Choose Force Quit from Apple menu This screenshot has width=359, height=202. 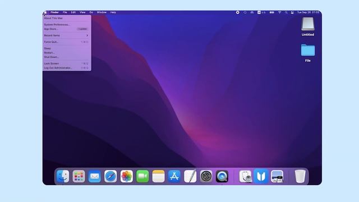click(67, 42)
